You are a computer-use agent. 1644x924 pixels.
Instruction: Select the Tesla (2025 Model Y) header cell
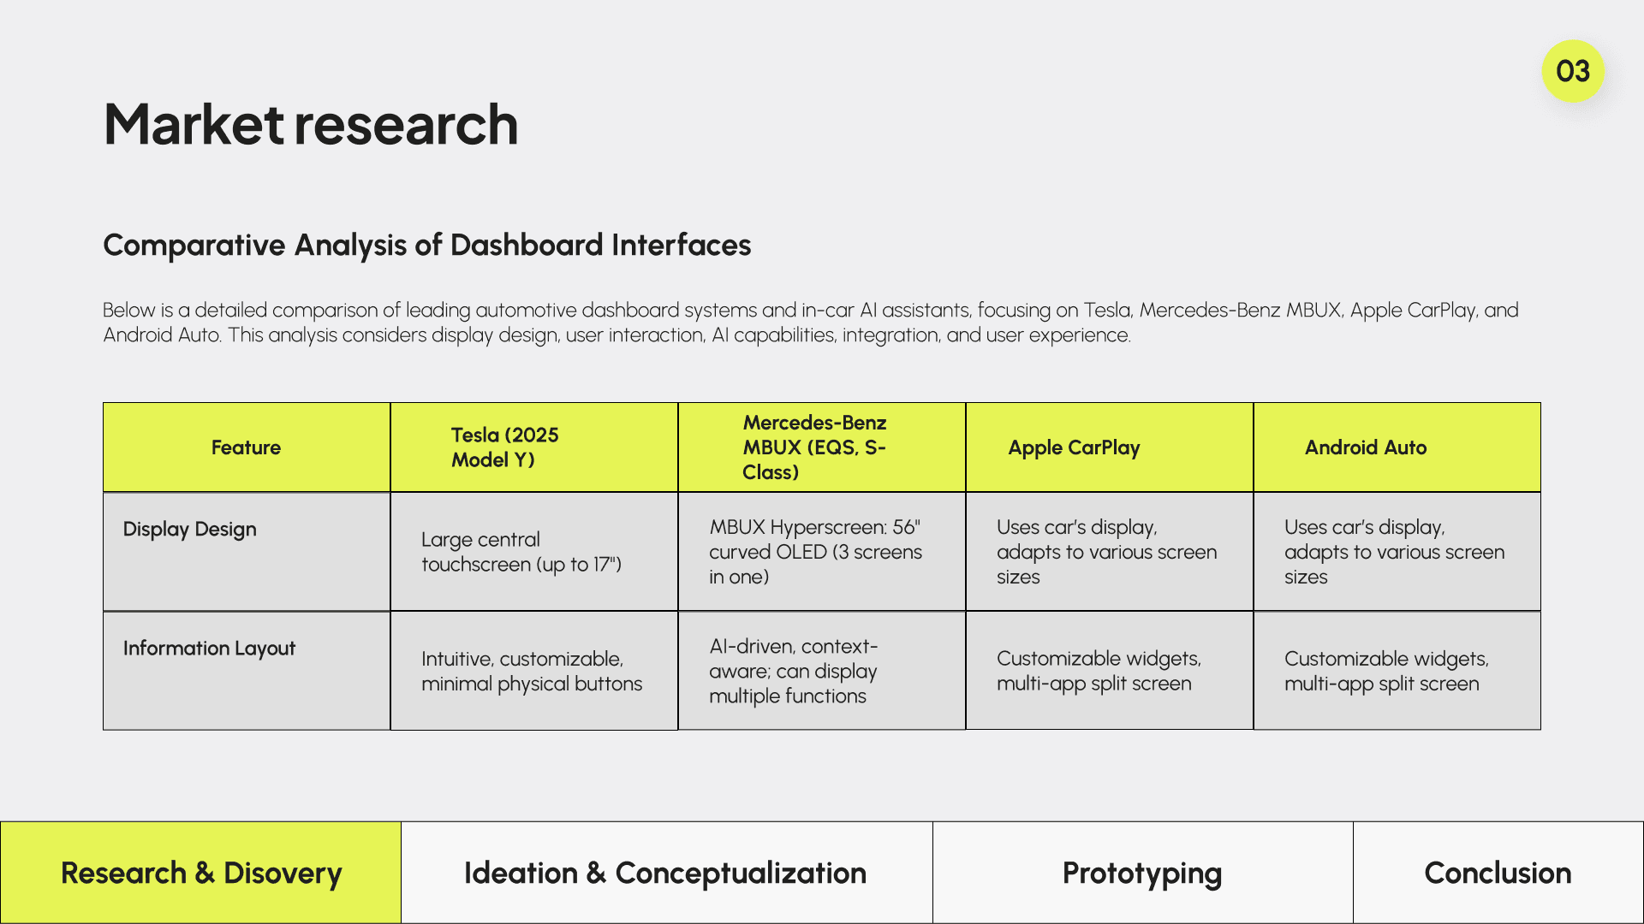coord(505,447)
